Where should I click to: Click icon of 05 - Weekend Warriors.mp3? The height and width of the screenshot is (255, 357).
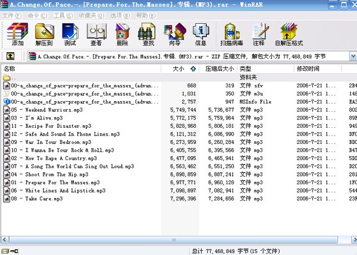coord(7,110)
